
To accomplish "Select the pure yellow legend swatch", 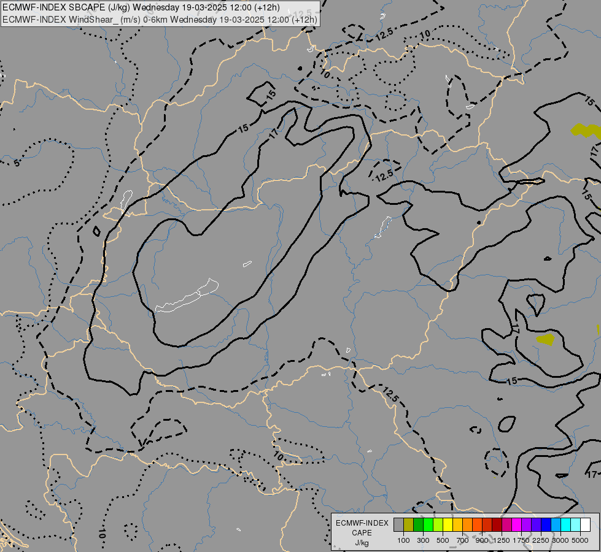I will click(x=448, y=524).
